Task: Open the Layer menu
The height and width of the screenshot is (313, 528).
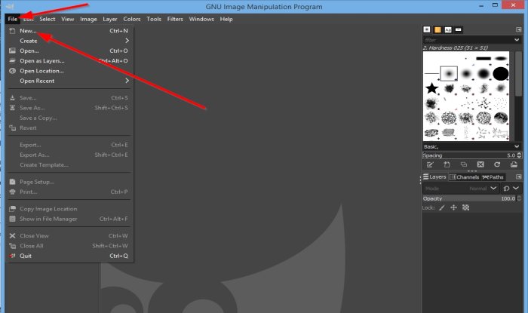Action: coord(110,19)
